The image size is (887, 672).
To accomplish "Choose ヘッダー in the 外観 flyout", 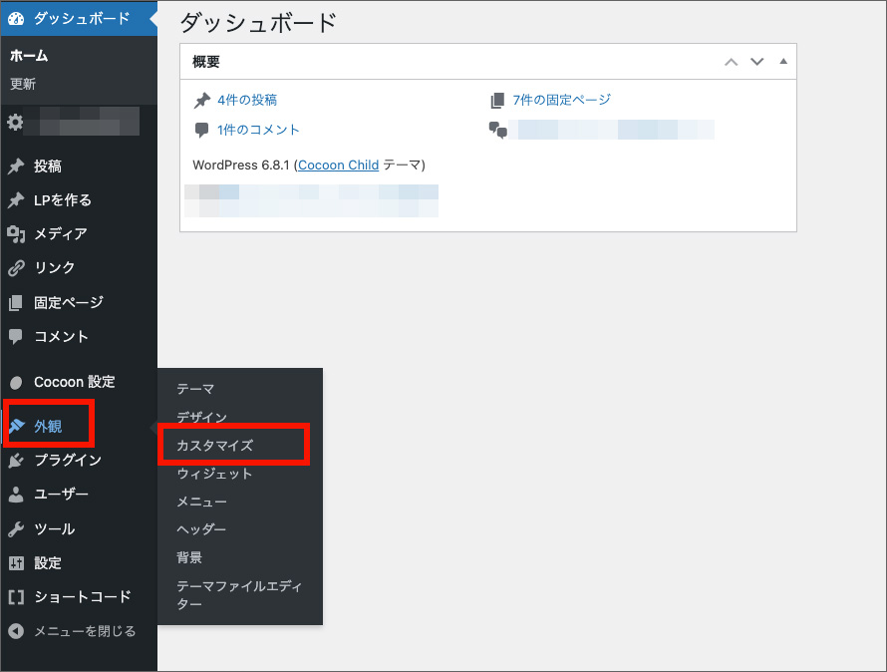I will tap(201, 529).
